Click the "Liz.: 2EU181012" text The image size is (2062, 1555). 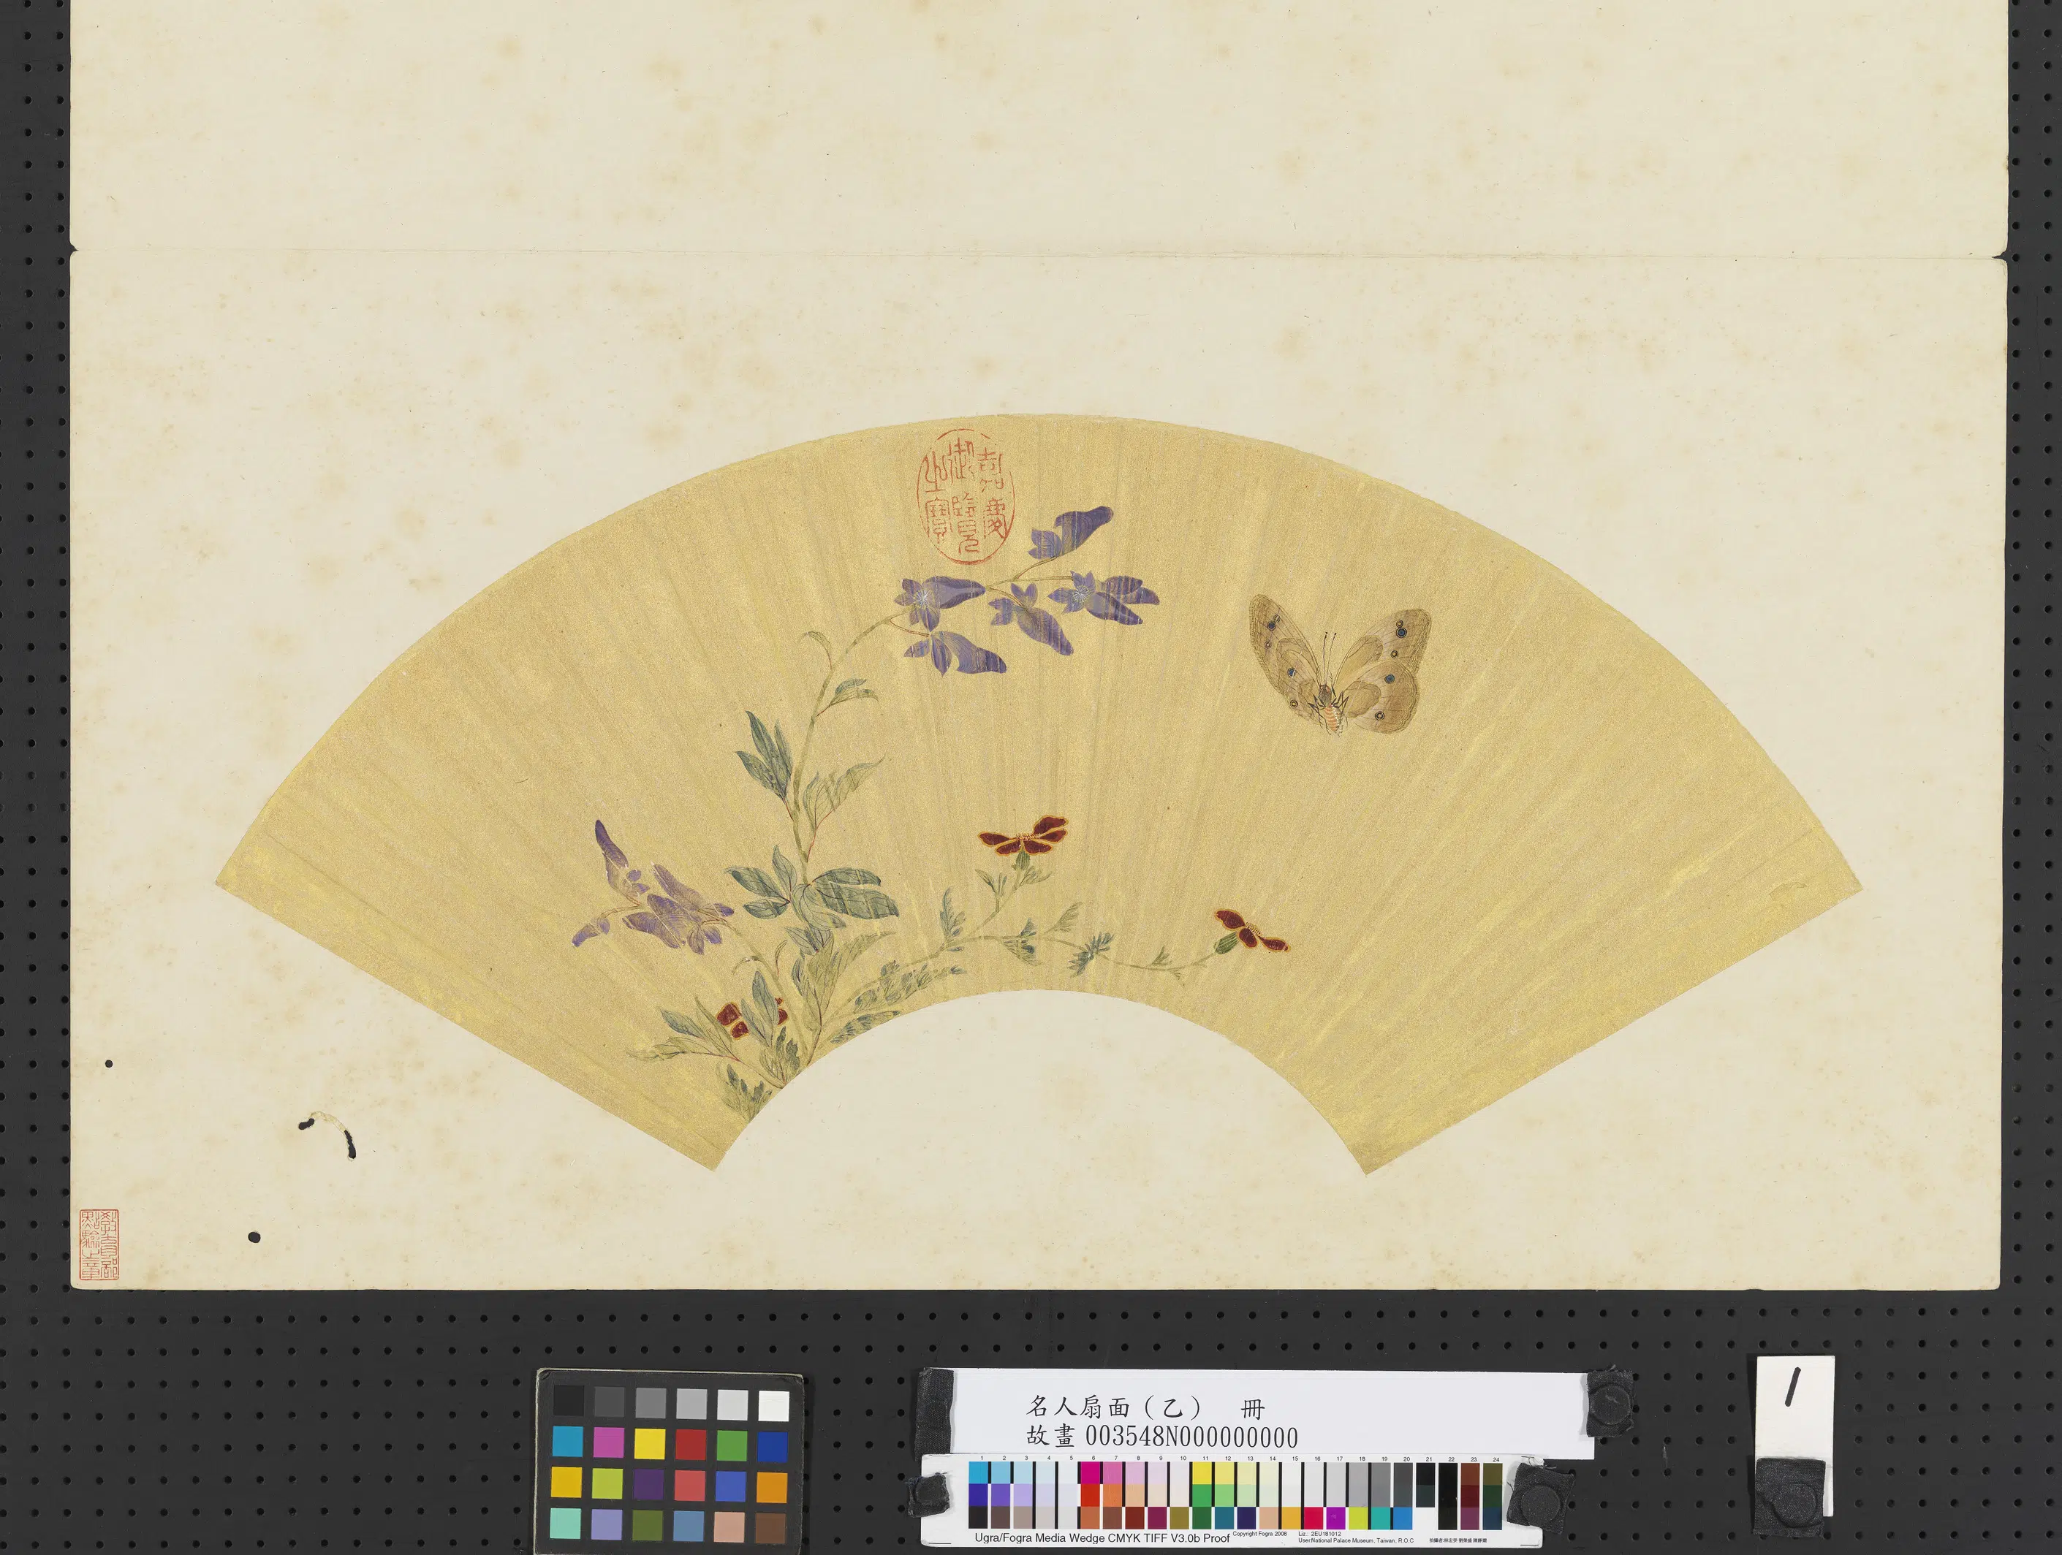pos(1320,1534)
